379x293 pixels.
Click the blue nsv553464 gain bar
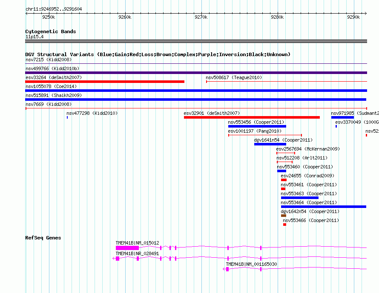coord(323,207)
